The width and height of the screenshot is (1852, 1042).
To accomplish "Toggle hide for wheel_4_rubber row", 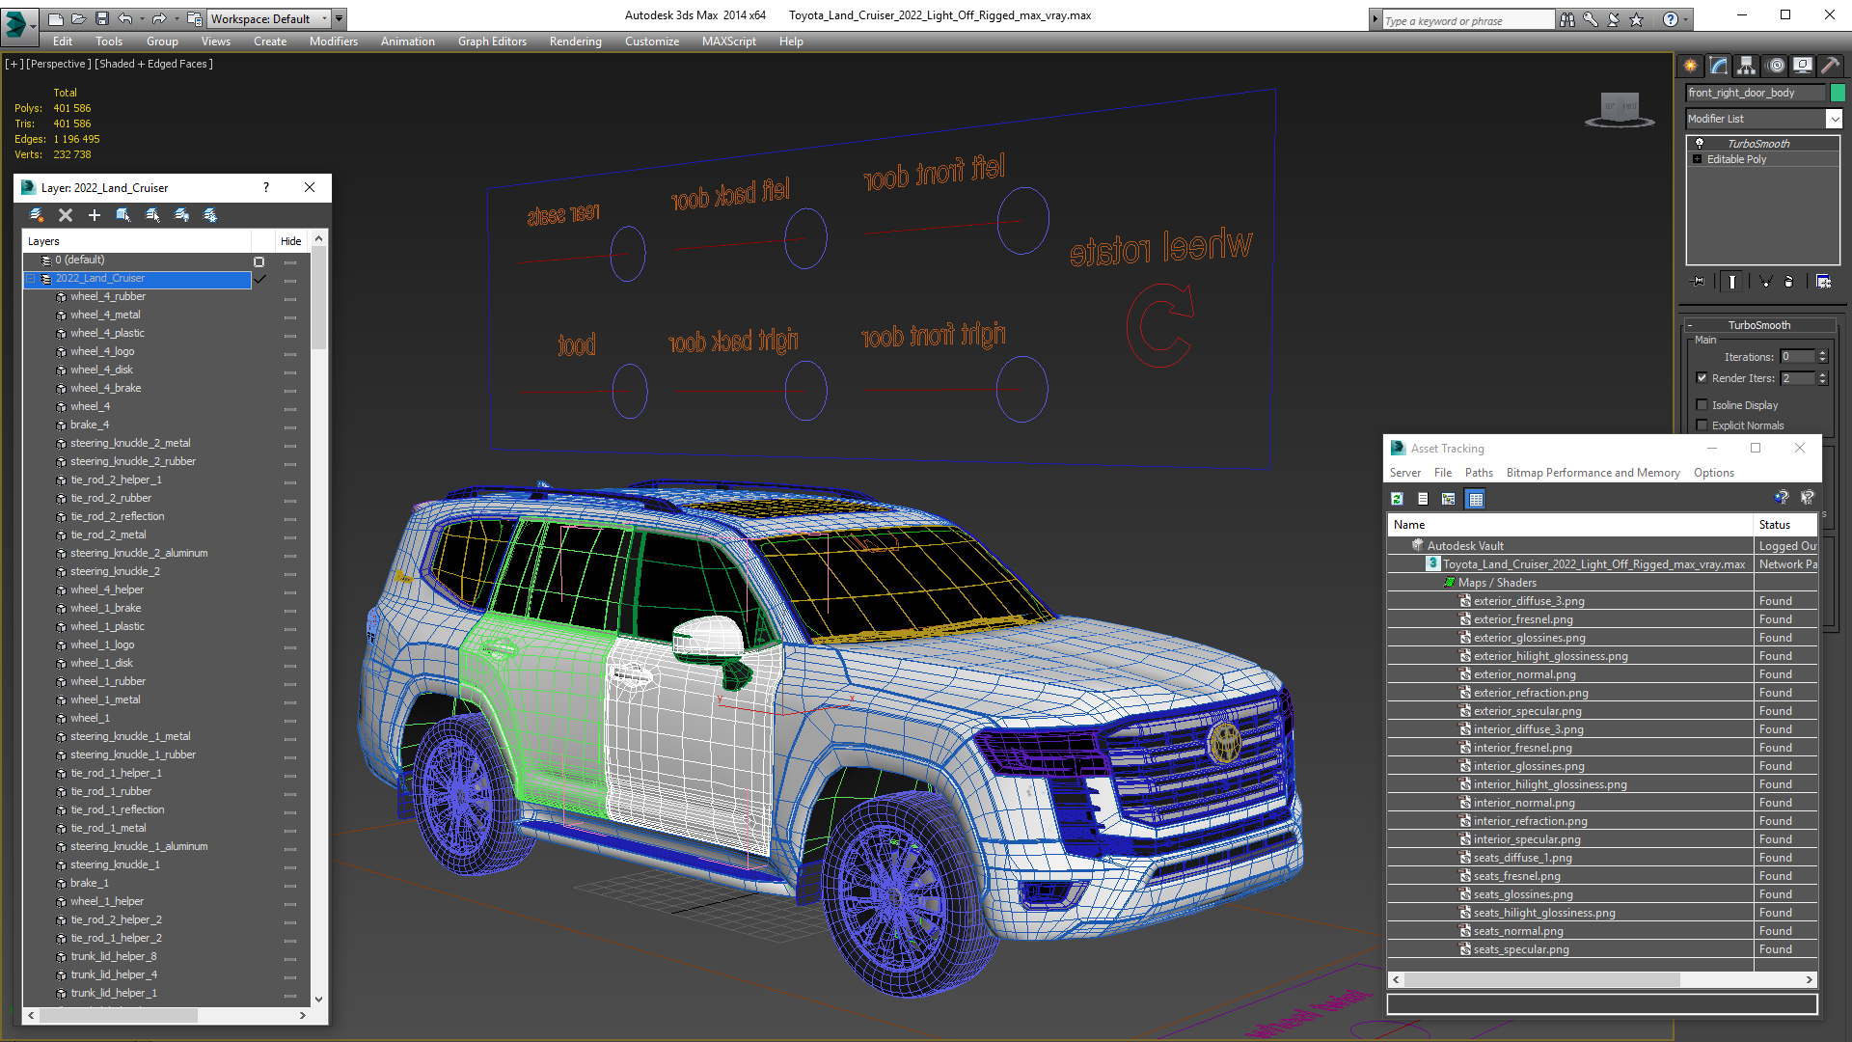I will tap(289, 298).
